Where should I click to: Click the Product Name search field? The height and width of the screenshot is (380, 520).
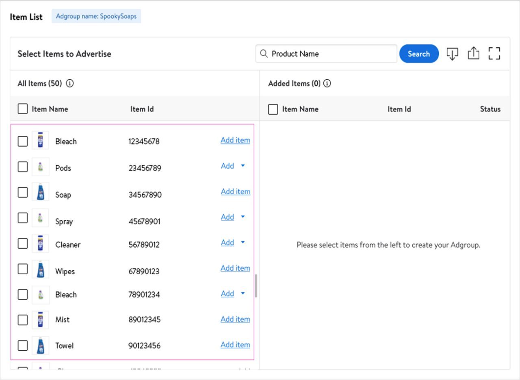click(x=331, y=54)
